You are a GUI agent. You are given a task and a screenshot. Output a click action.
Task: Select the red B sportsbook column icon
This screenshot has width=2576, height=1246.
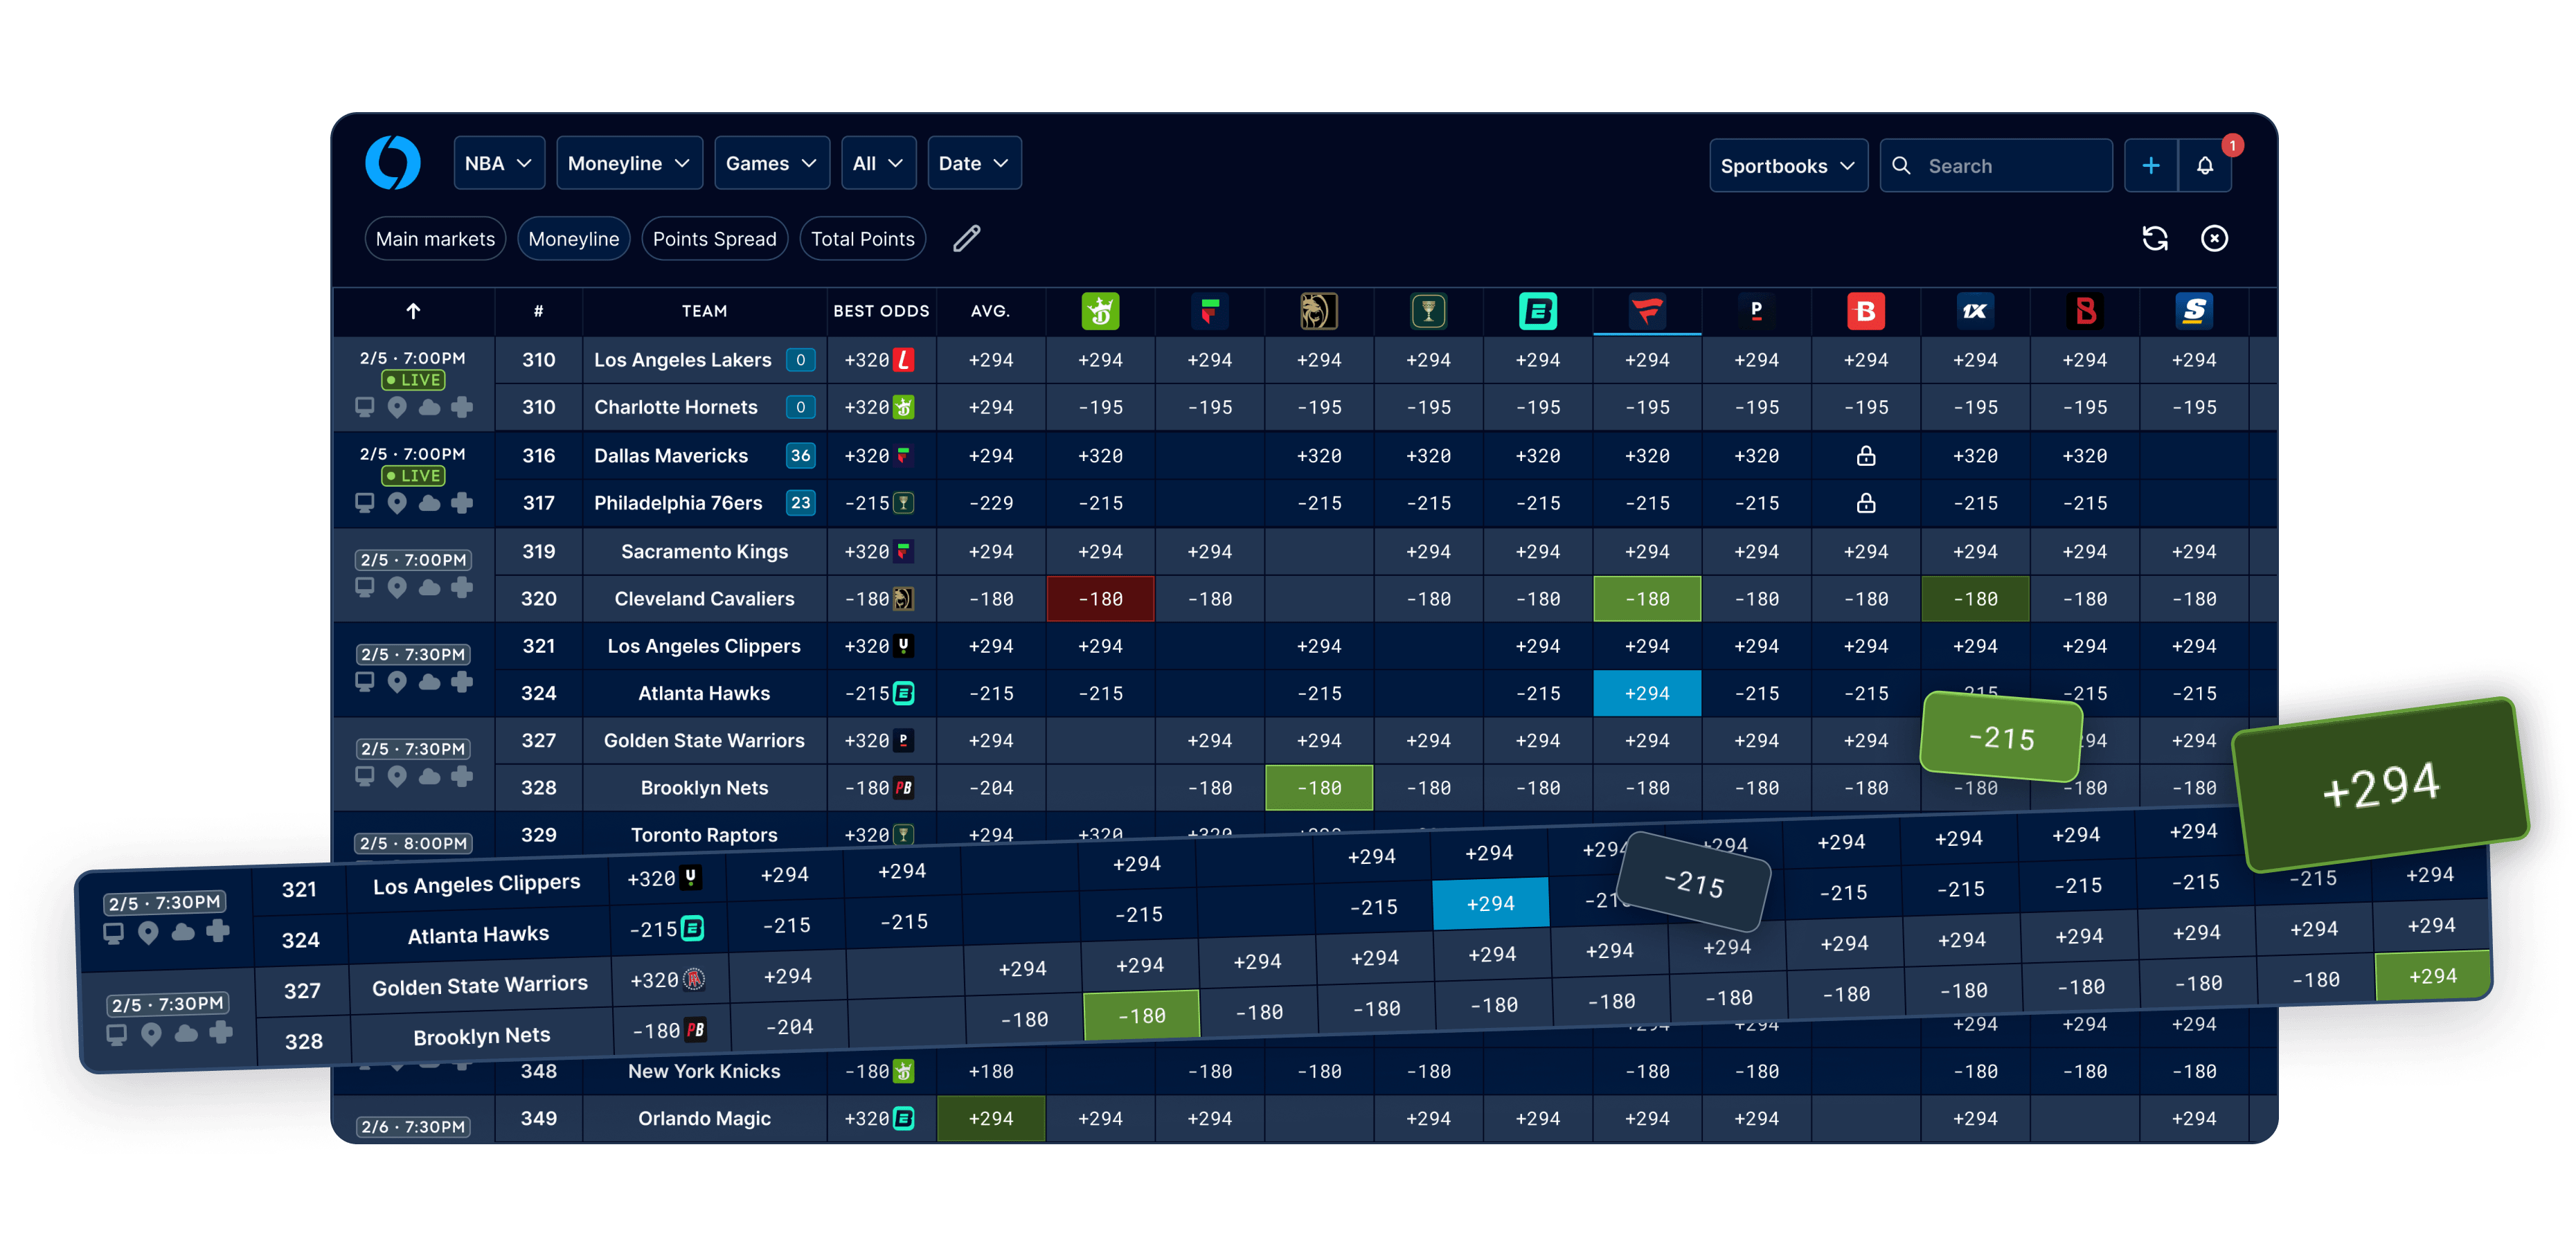(x=1866, y=311)
